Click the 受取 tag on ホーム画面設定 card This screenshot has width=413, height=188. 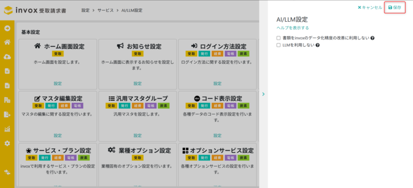58,54
